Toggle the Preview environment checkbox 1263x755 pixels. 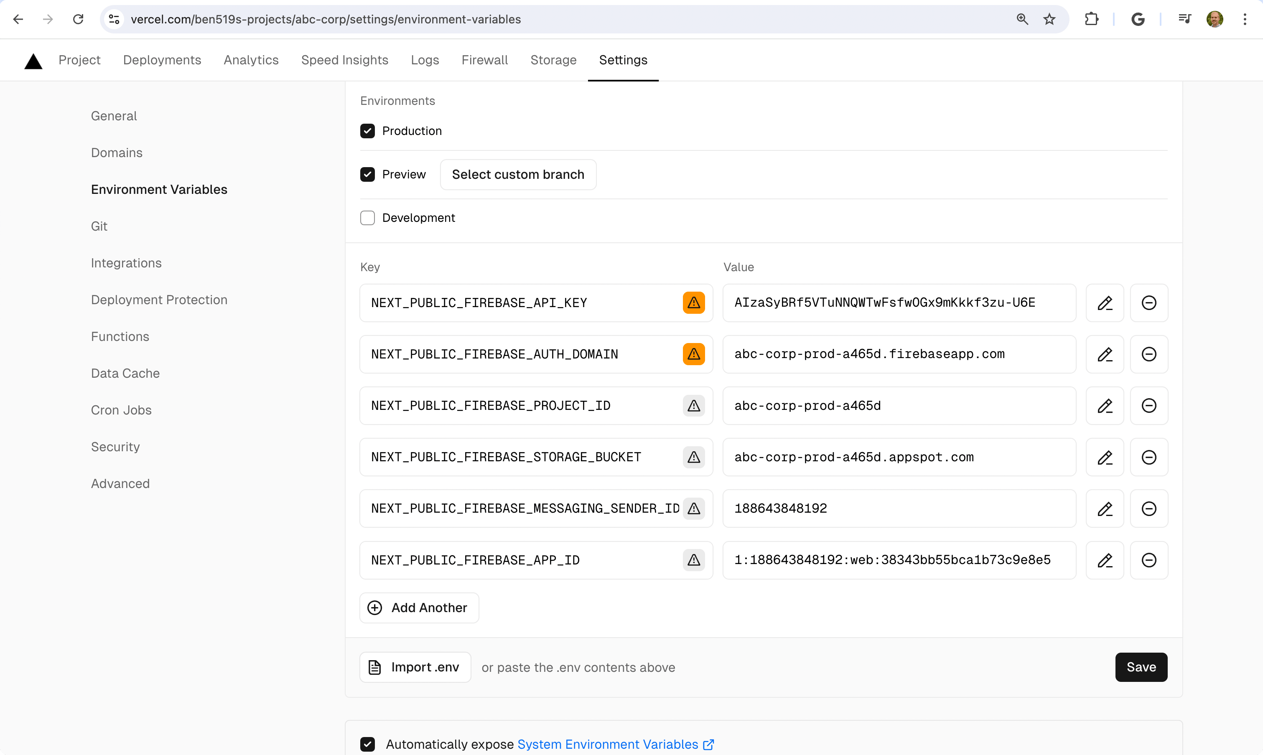pos(368,173)
